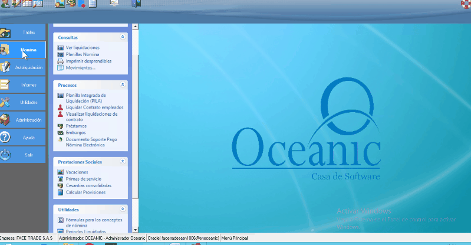
Task: Open the Administración module
Action: coord(23,120)
